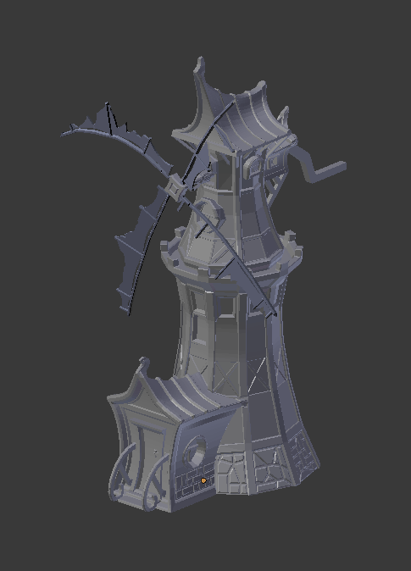Select the curled finial on annex roof
The image size is (411, 571).
[143, 363]
